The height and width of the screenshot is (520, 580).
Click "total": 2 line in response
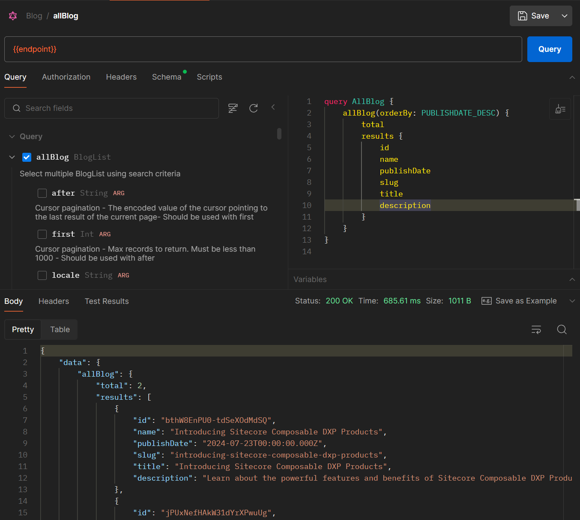click(x=121, y=386)
